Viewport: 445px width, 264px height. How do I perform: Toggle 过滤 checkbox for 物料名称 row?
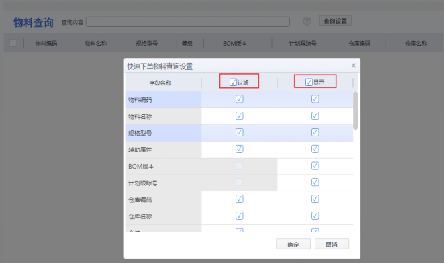239,116
